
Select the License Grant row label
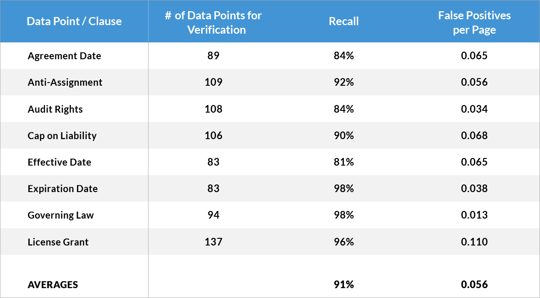[58, 242]
